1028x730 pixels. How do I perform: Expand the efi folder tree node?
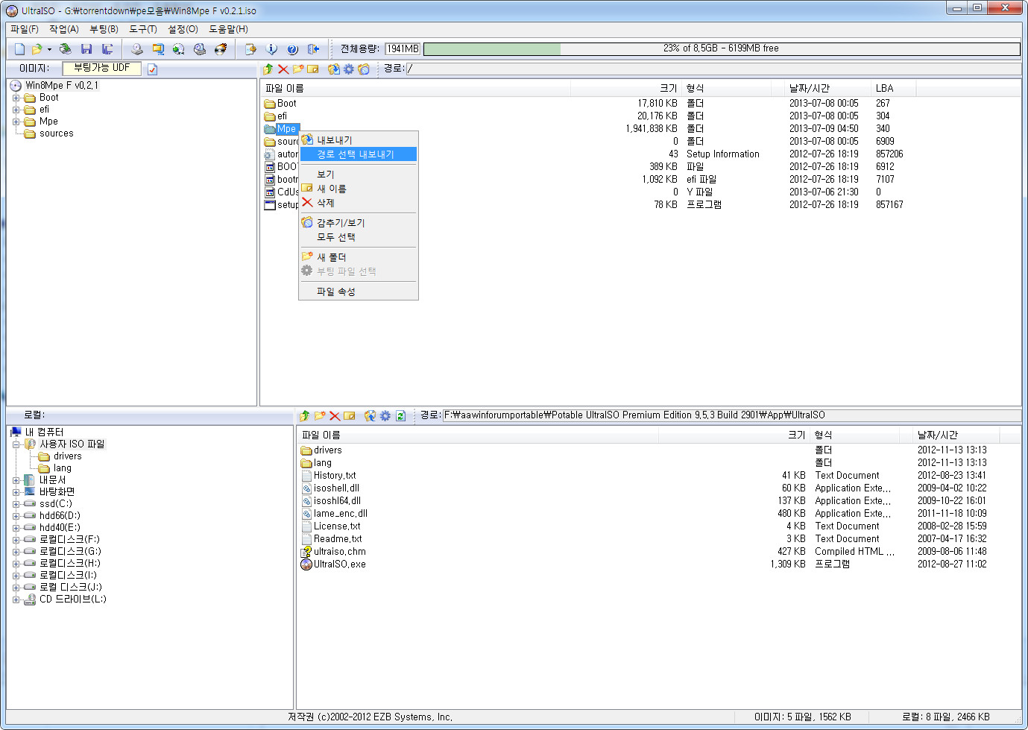click(16, 110)
